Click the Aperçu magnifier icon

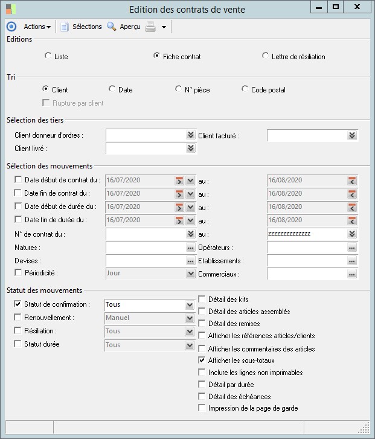pyautogui.click(x=111, y=27)
